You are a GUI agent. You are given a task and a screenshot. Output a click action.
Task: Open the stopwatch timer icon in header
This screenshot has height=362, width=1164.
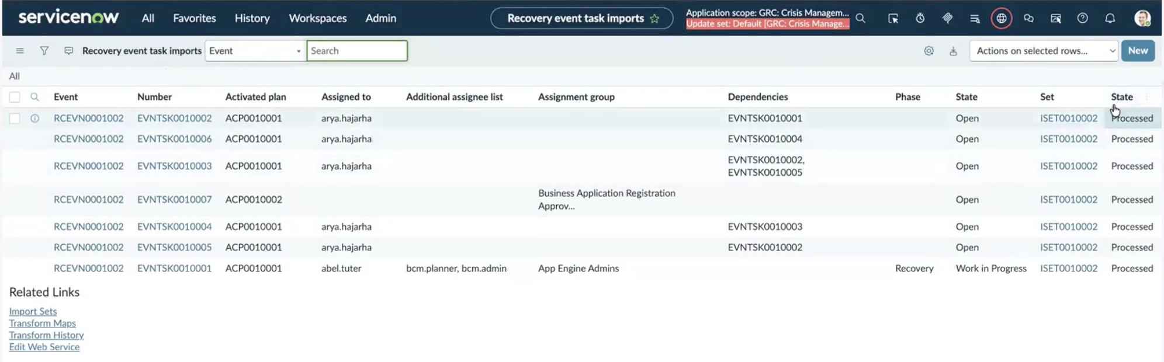(920, 18)
